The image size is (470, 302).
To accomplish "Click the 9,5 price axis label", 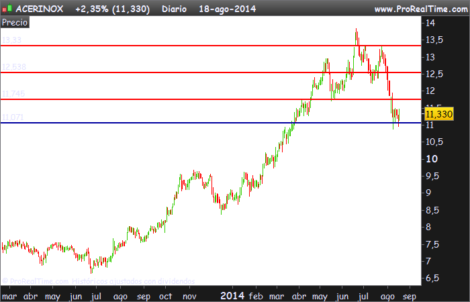I will coord(434,176).
